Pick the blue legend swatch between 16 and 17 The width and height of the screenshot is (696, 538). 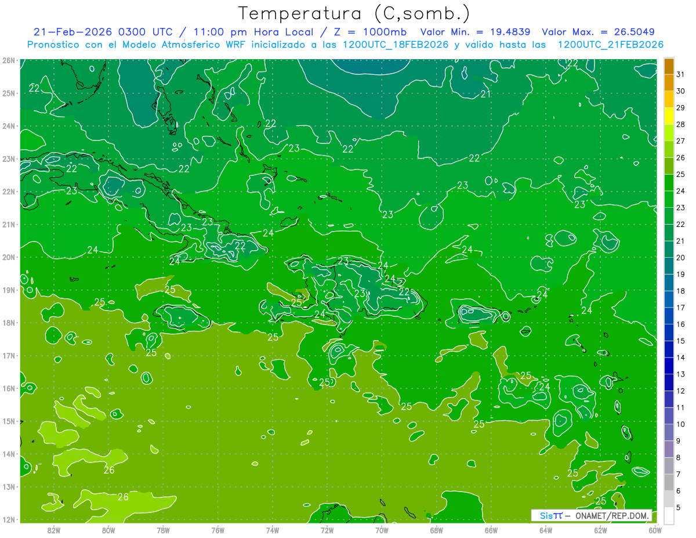click(669, 316)
